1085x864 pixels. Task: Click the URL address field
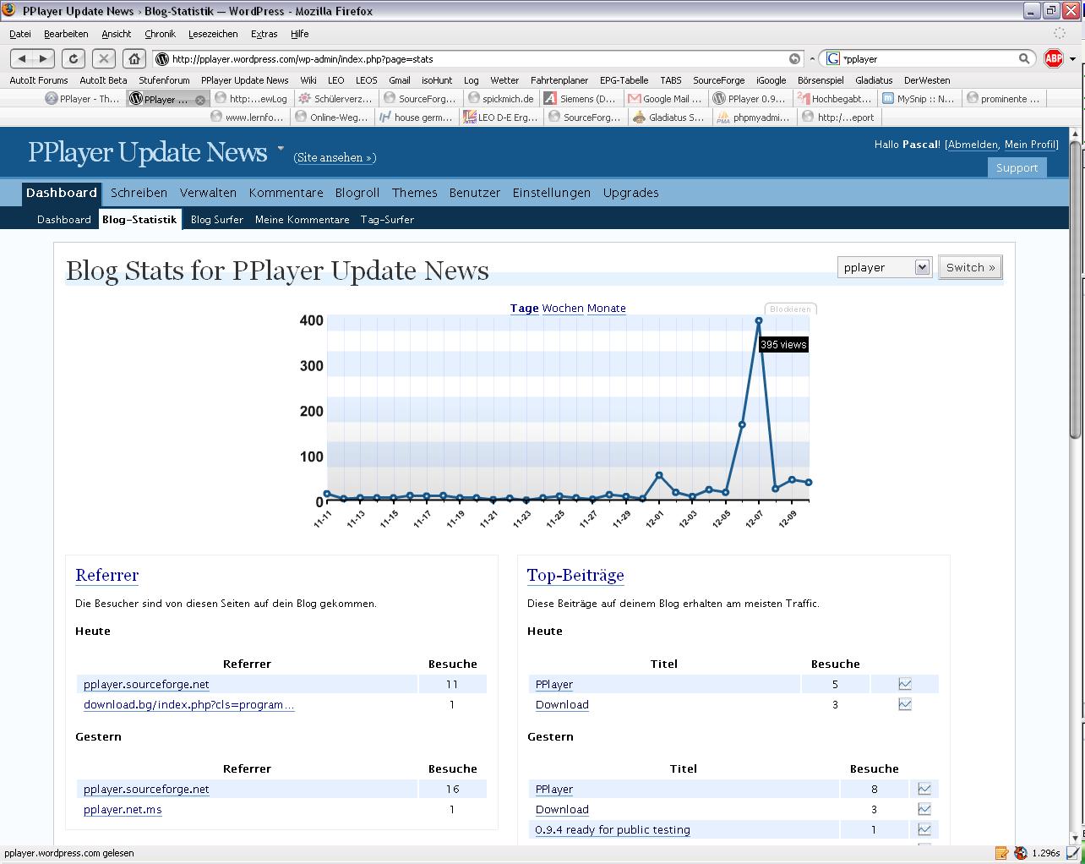477,58
